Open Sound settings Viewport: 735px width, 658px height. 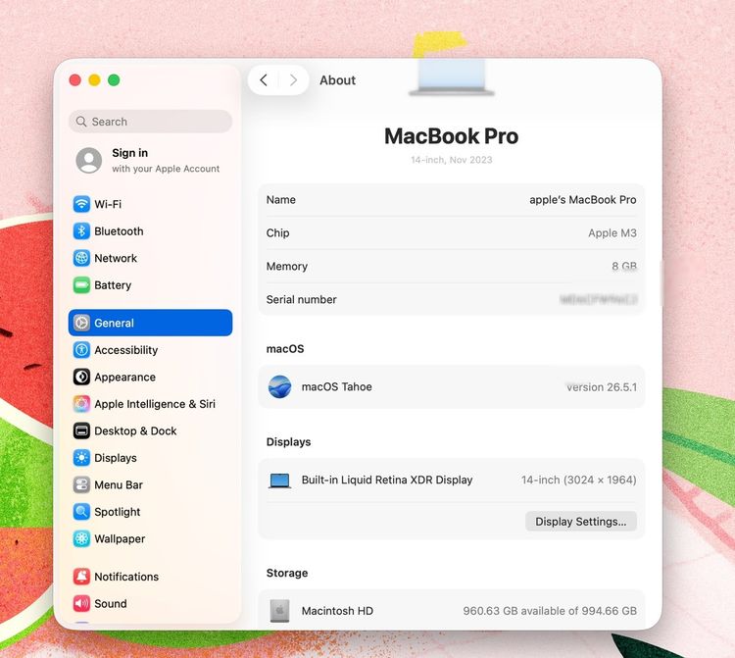point(150,604)
